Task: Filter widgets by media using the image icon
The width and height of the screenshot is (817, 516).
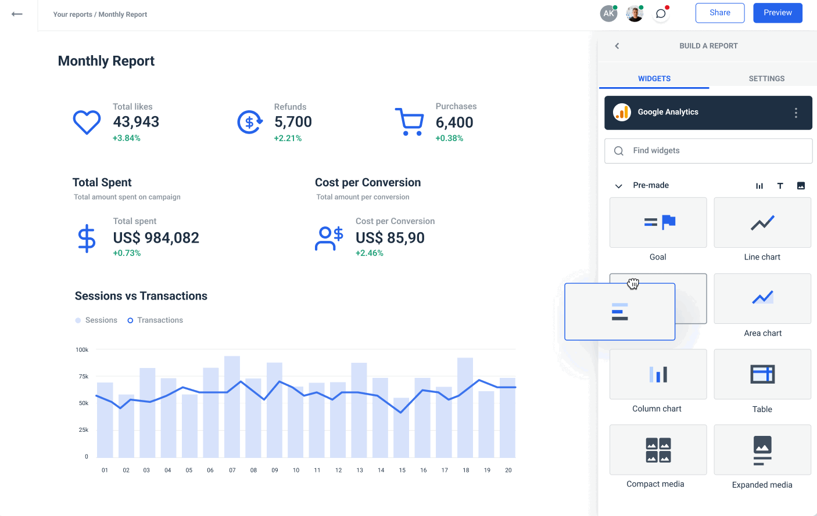Action: click(x=801, y=185)
